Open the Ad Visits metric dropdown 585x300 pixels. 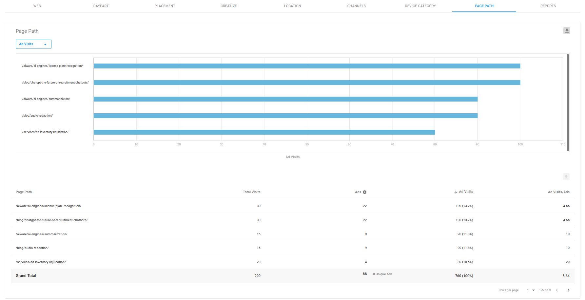coord(33,44)
